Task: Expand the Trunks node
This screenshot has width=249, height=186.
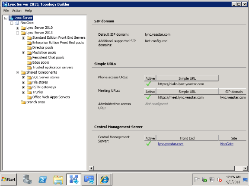Action: point(23,93)
